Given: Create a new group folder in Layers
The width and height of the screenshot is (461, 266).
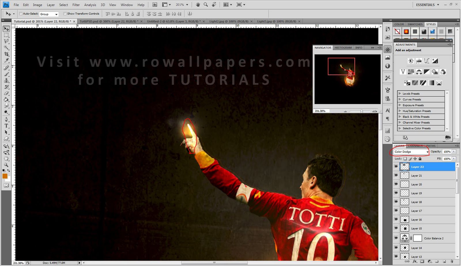Looking at the screenshot, I should tap(437, 262).
